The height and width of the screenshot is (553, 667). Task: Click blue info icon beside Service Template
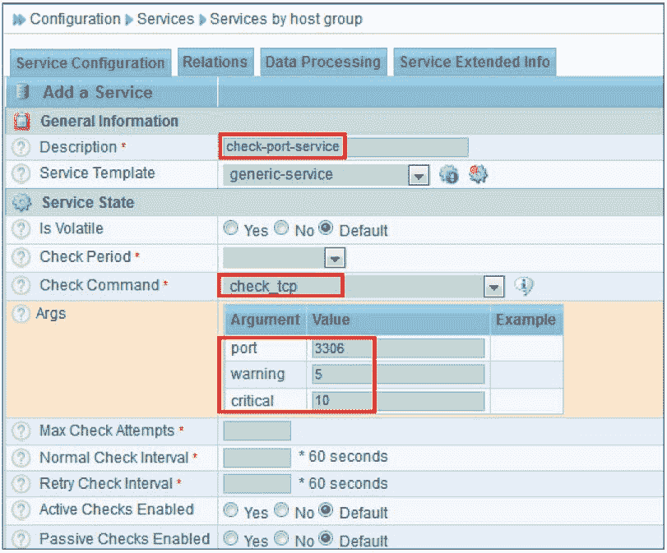[x=449, y=175]
